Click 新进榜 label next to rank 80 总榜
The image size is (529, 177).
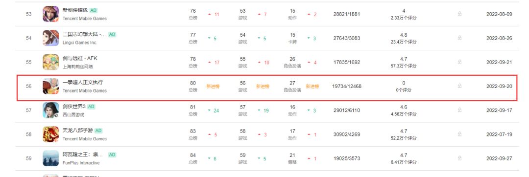coord(213,87)
